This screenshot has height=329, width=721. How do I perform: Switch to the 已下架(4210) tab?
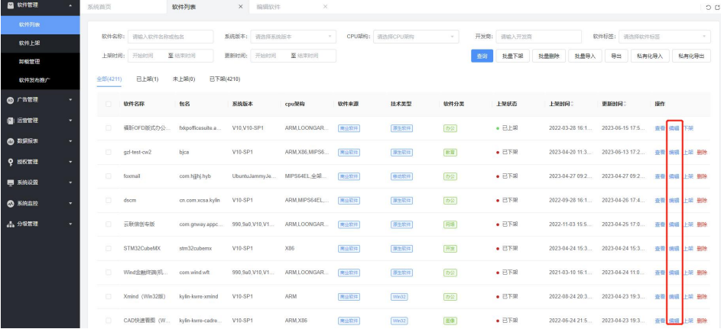click(225, 79)
